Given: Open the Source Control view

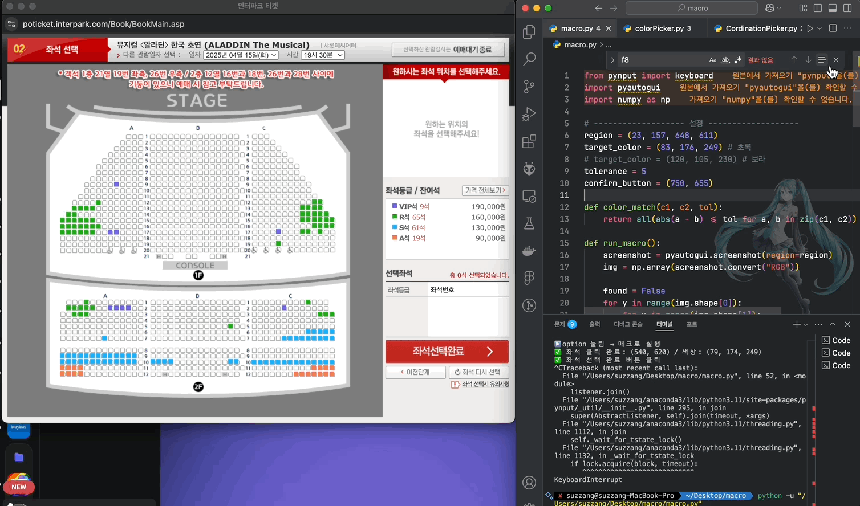Looking at the screenshot, I should click(x=529, y=86).
